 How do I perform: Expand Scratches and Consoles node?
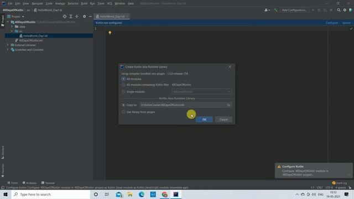coord(8,50)
